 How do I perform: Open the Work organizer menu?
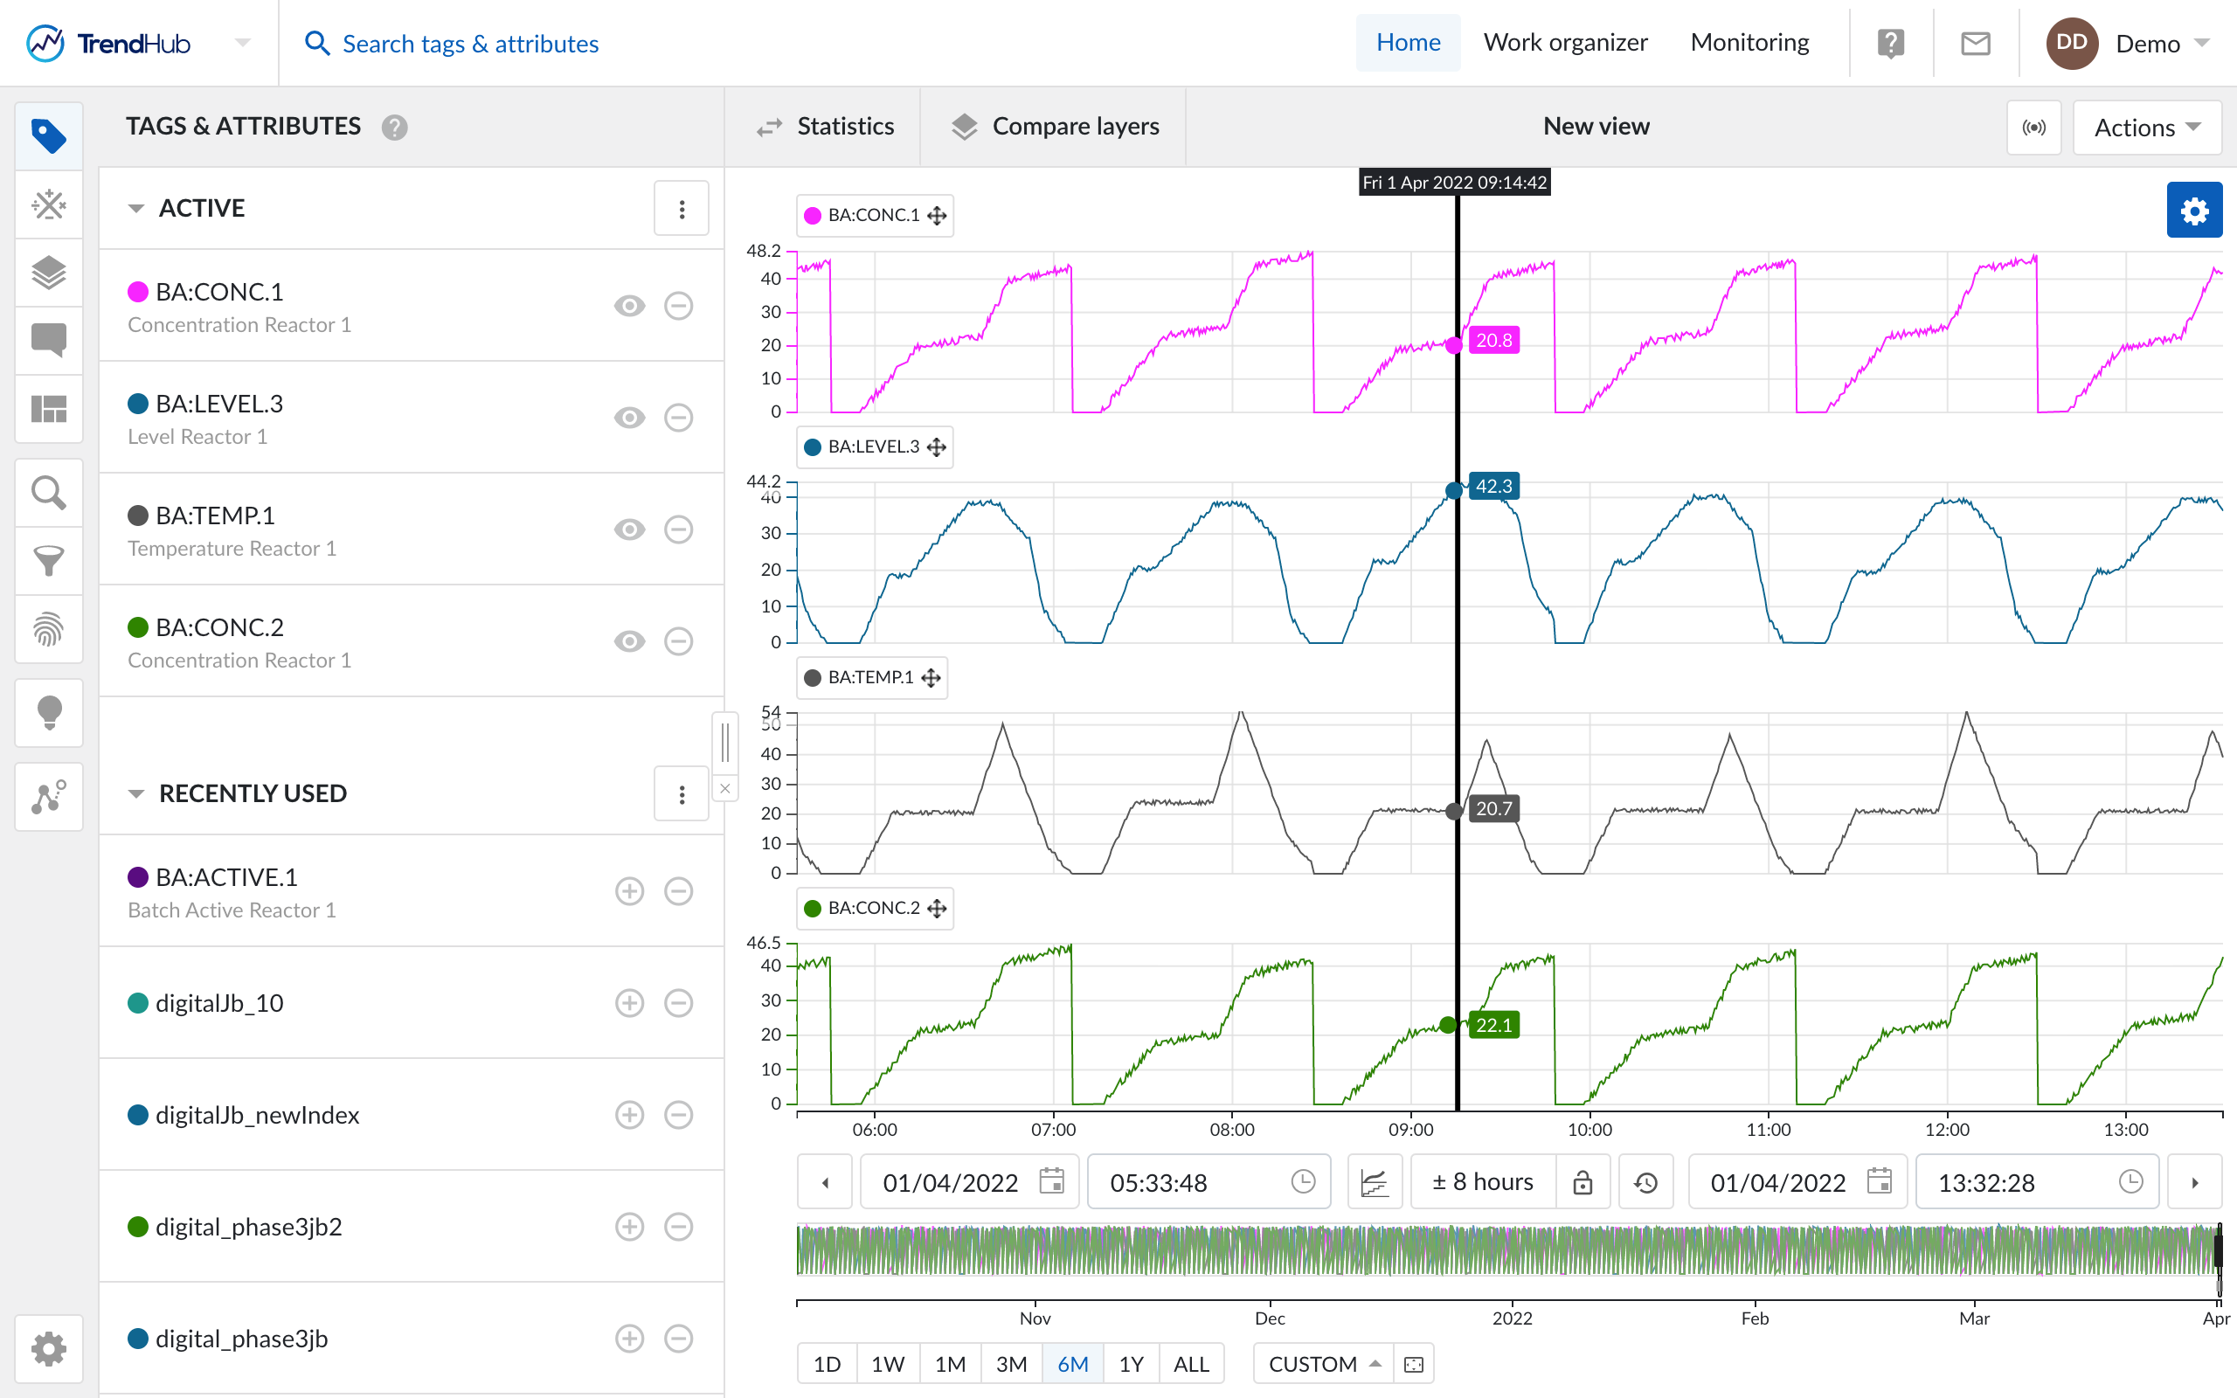[1565, 43]
